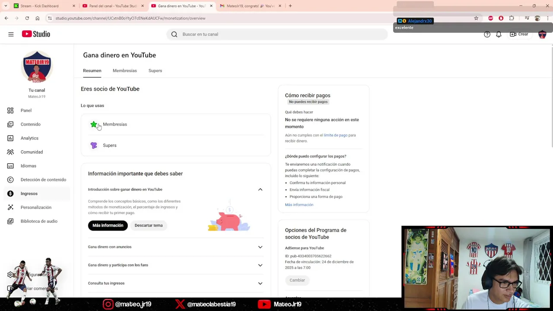Image resolution: width=553 pixels, height=311 pixels.
Task: Open a new browser tab
Action: [x=290, y=6]
